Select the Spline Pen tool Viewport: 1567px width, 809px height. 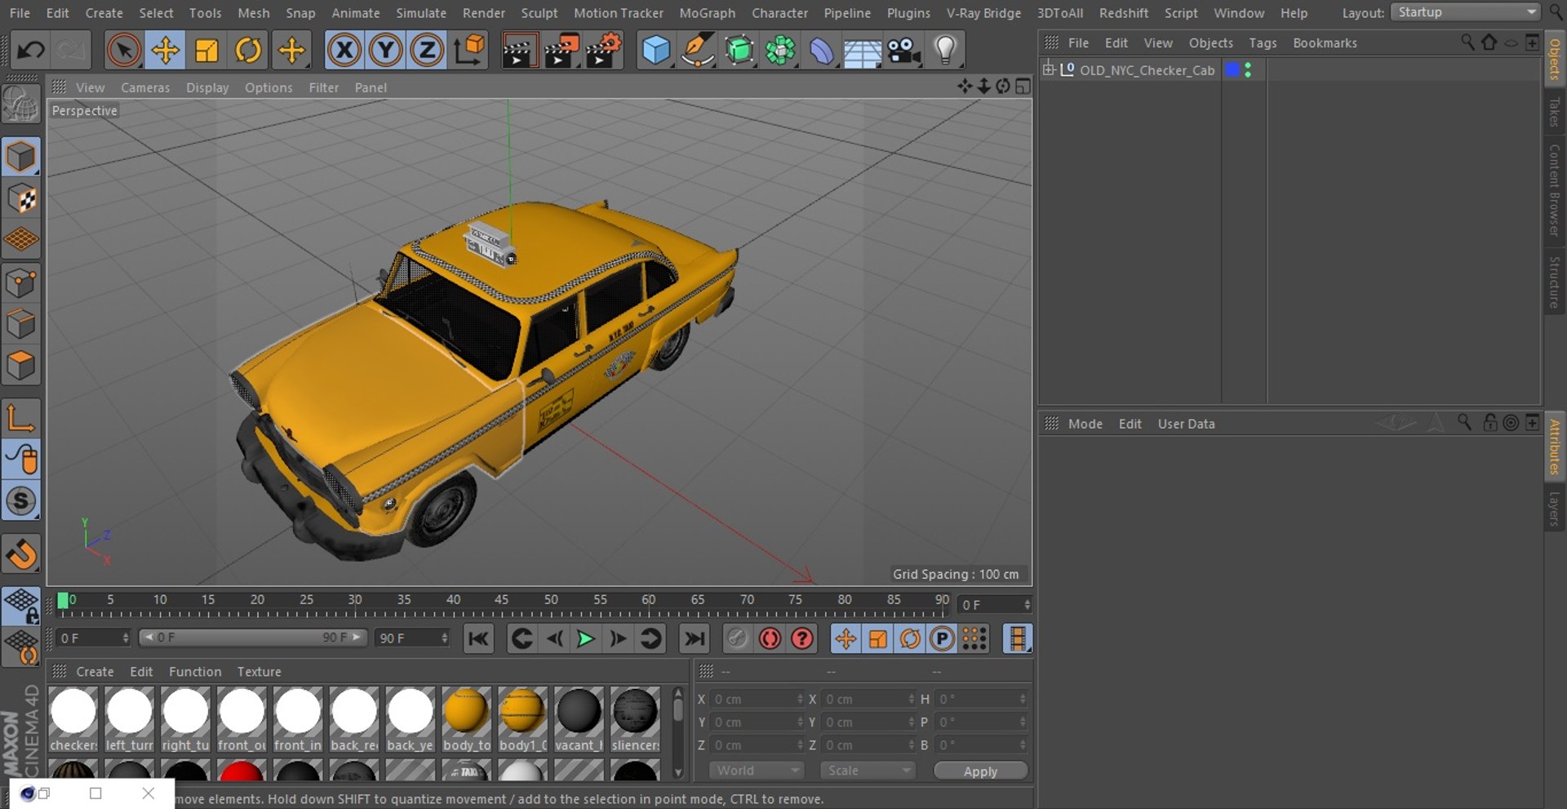tap(698, 51)
